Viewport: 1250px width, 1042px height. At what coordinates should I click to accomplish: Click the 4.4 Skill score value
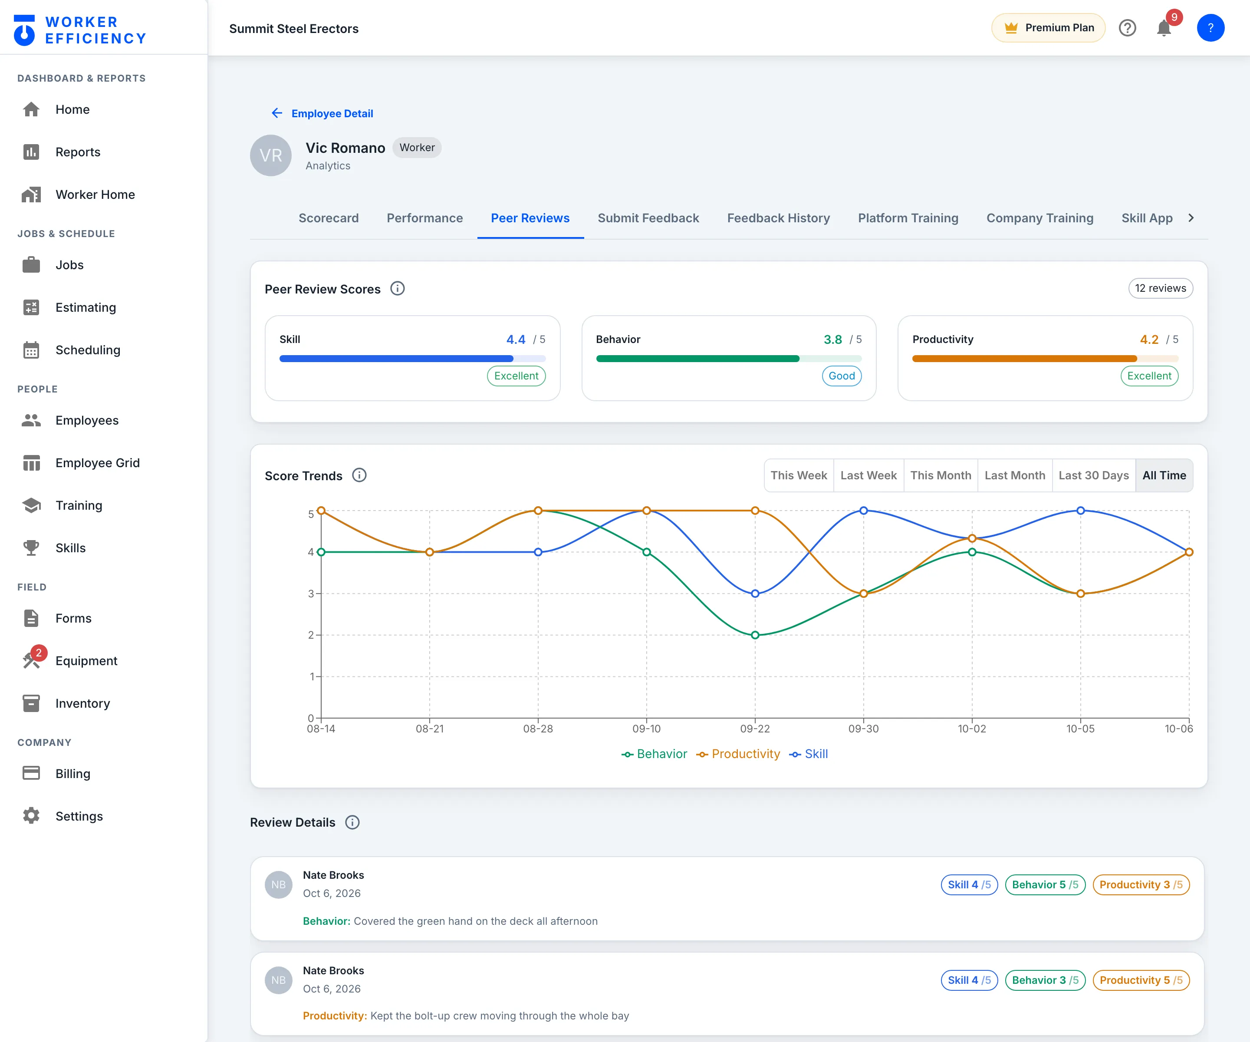[x=516, y=340]
